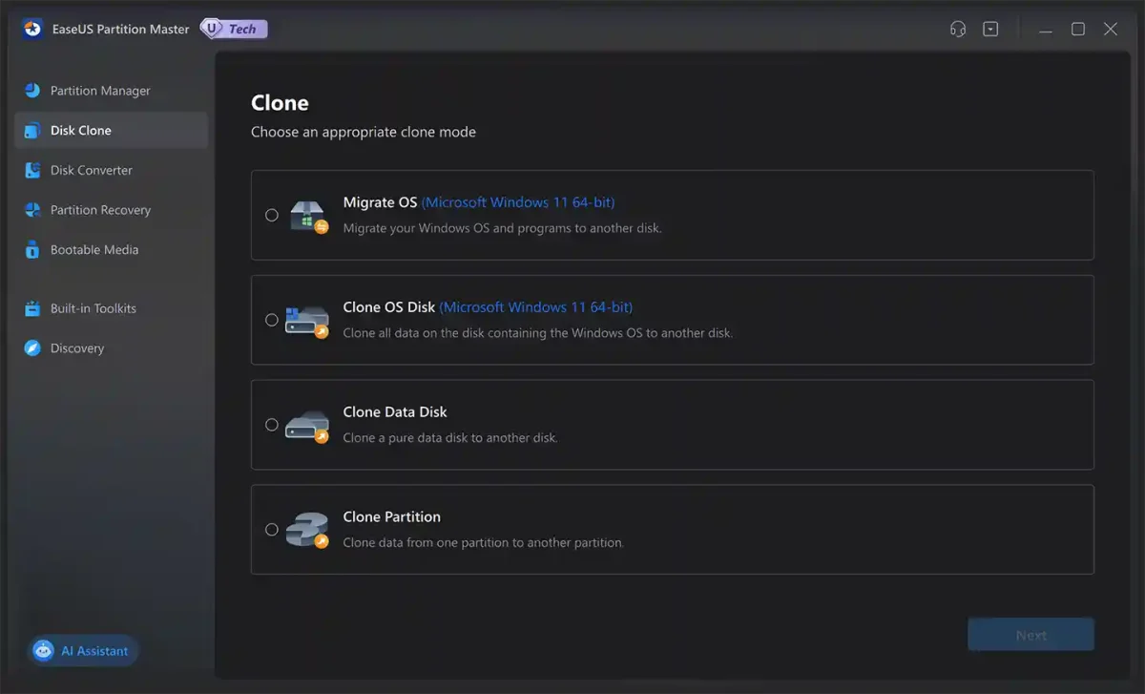Click the Tech edition badge
This screenshot has height=694, width=1145.
coord(234,29)
